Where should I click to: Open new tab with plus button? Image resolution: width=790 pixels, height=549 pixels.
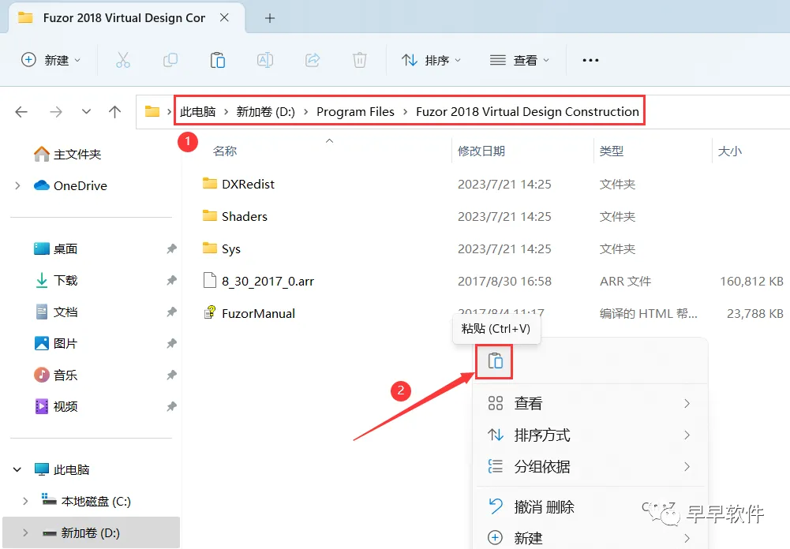(270, 18)
